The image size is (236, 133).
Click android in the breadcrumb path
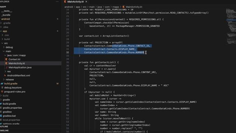[69, 7]
